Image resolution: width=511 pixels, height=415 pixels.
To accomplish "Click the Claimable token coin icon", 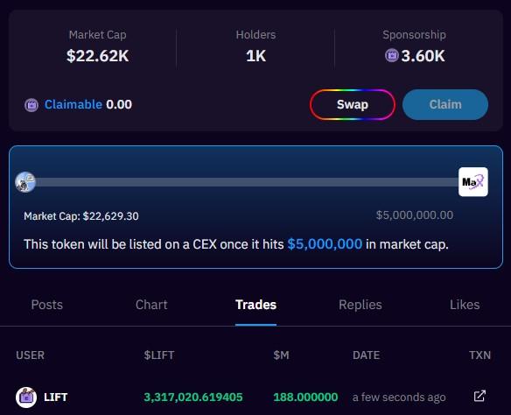I will (31, 105).
